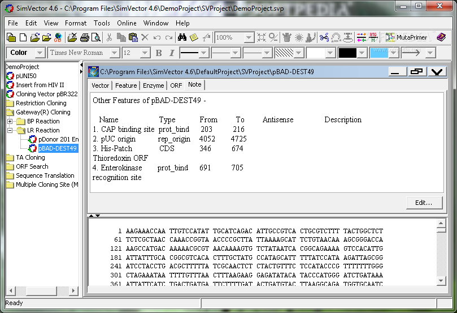Click the restriction digest blue scissors icon
Screen dimensions: 457x313
pyautogui.click(x=324, y=37)
